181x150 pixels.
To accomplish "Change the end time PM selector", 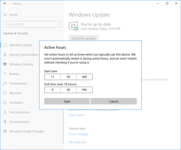I will tap(84, 90).
